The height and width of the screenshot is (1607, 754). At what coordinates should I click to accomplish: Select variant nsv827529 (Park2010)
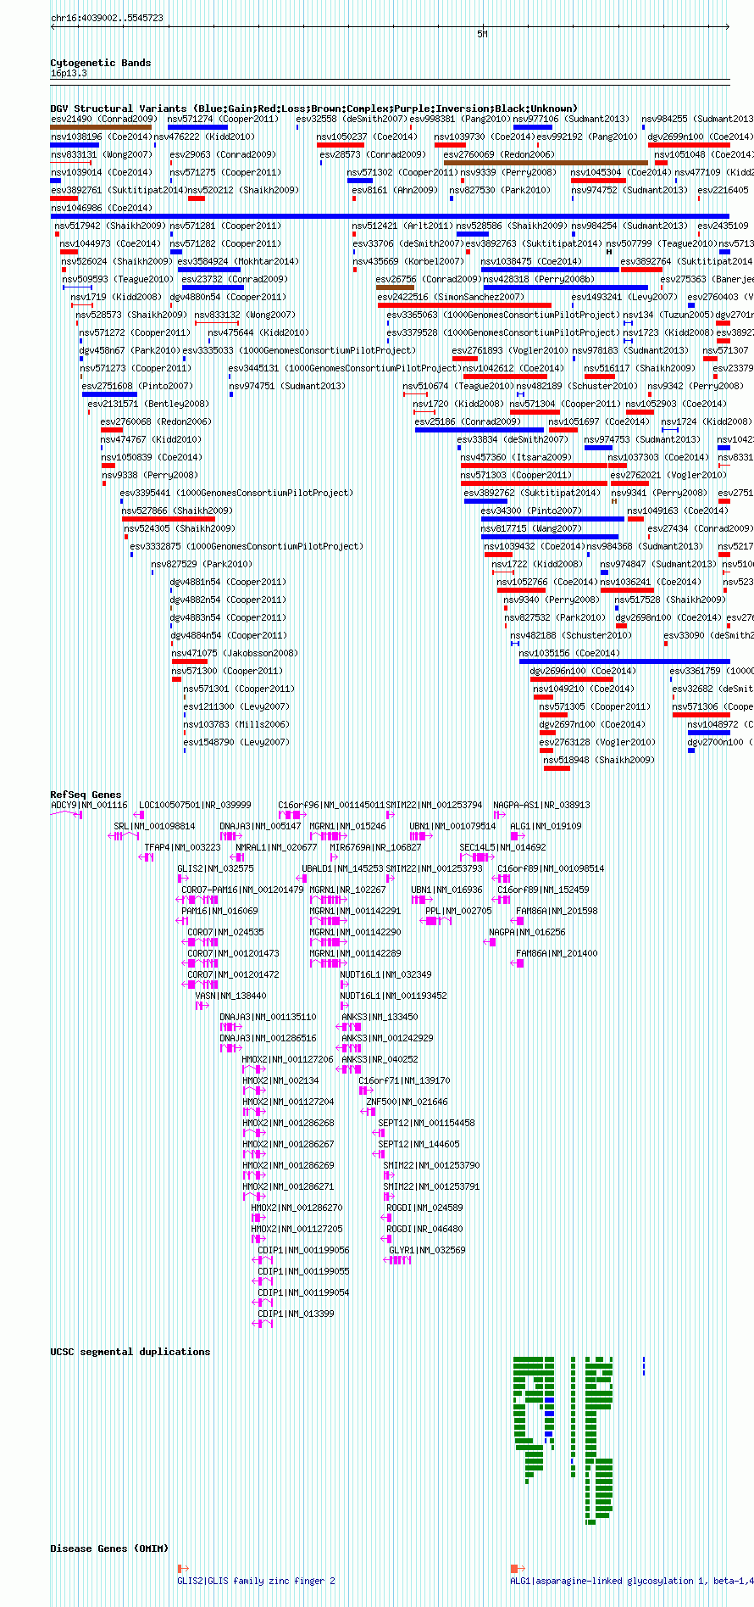point(202,564)
